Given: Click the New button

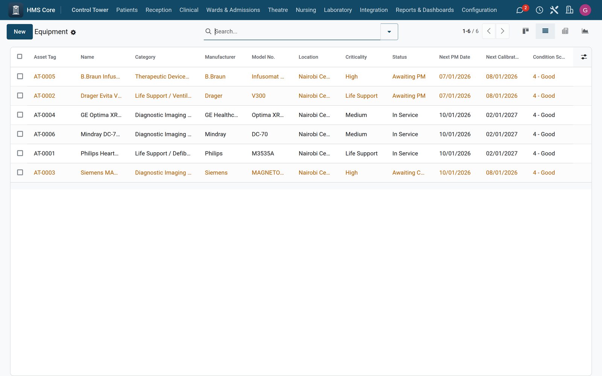Looking at the screenshot, I should 20,32.
